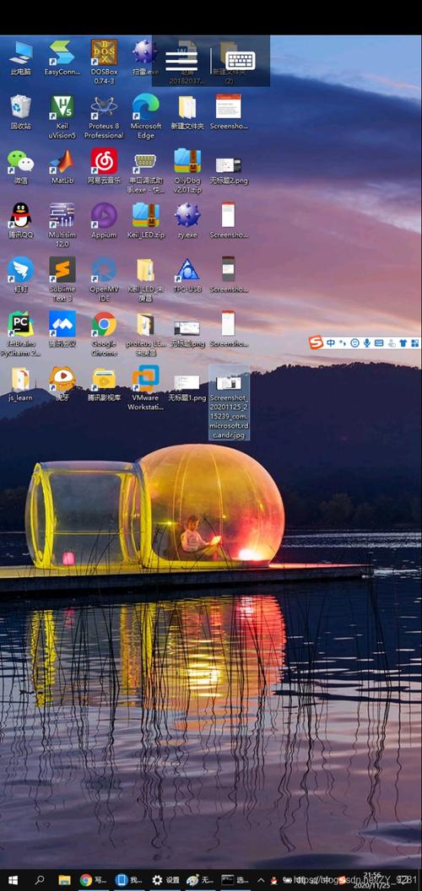Select the MATLAB desktop shortcut
This screenshot has width=422, height=891.
[x=62, y=166]
